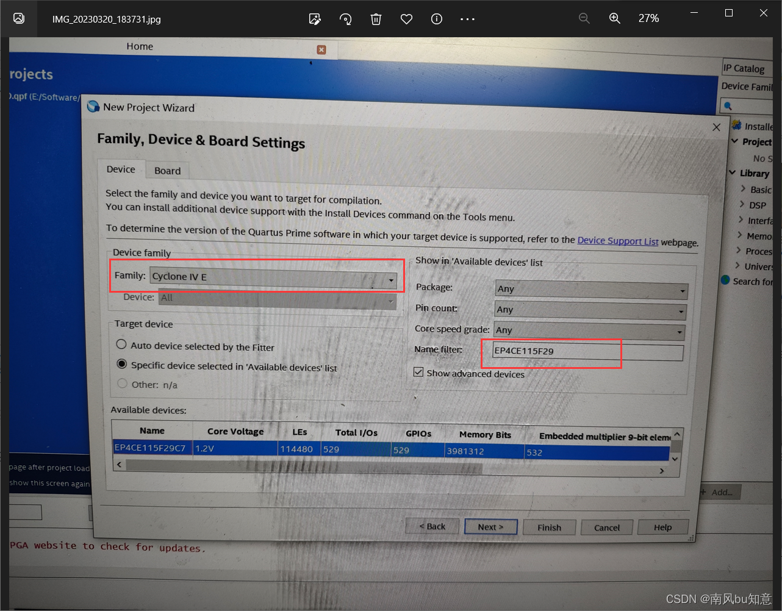Switch to the Device tab

point(121,169)
